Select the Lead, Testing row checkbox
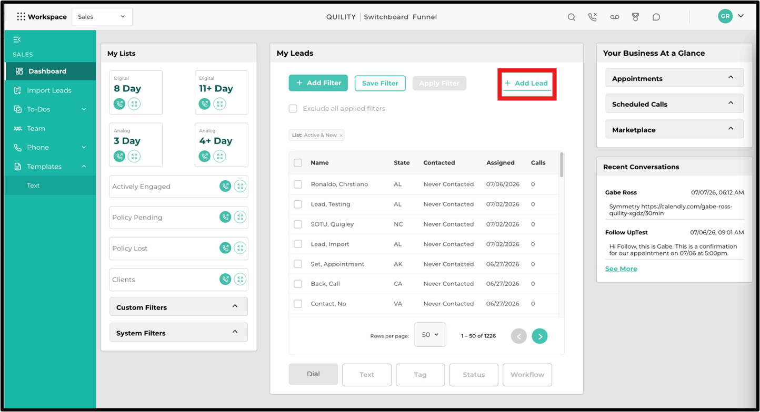 (298, 204)
